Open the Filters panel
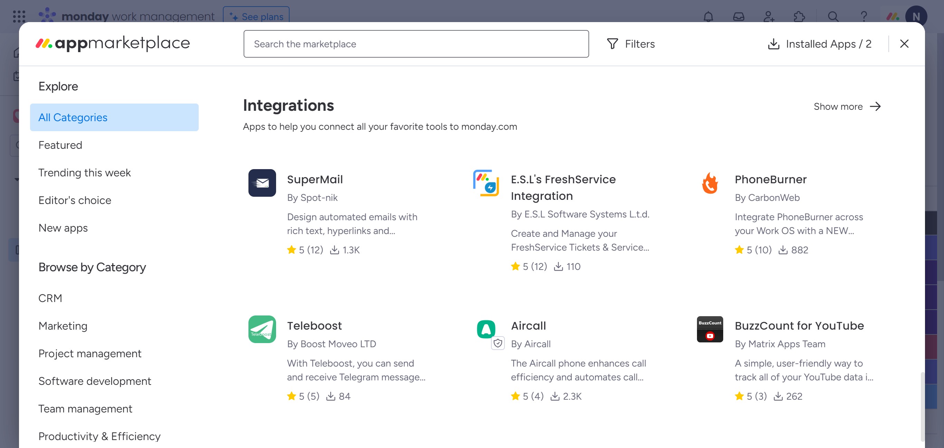The image size is (944, 448). pyautogui.click(x=631, y=44)
